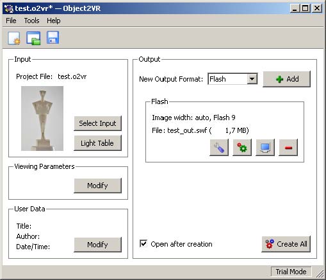
Task: Open the Light Table button
Action: [98, 143]
